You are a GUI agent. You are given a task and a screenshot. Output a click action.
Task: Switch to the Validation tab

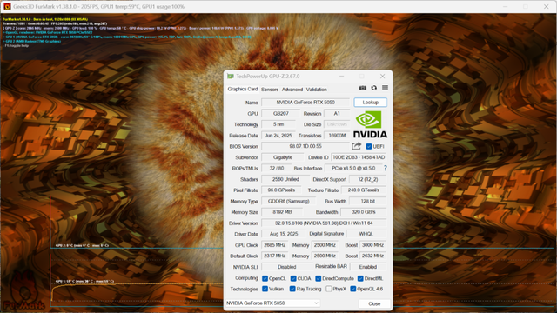click(x=317, y=90)
